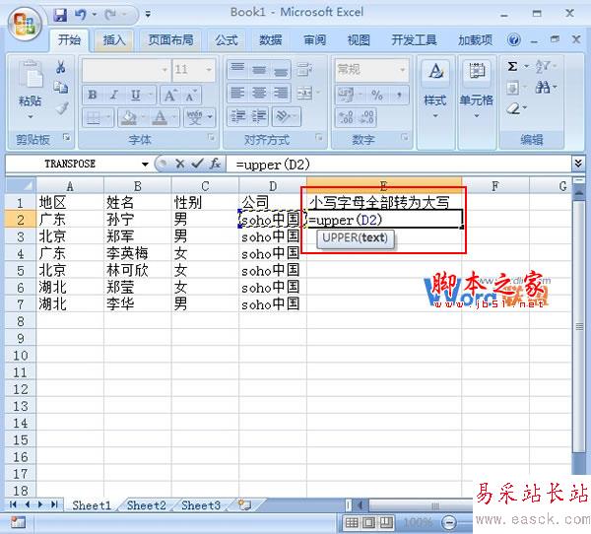Confirm formula entry with checkmark
591x534 pixels.
(x=198, y=164)
